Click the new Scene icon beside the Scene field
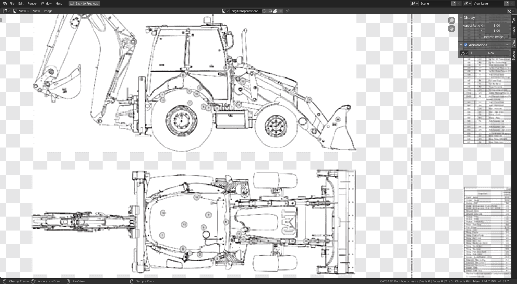The height and width of the screenshot is (284, 517). 453,3
